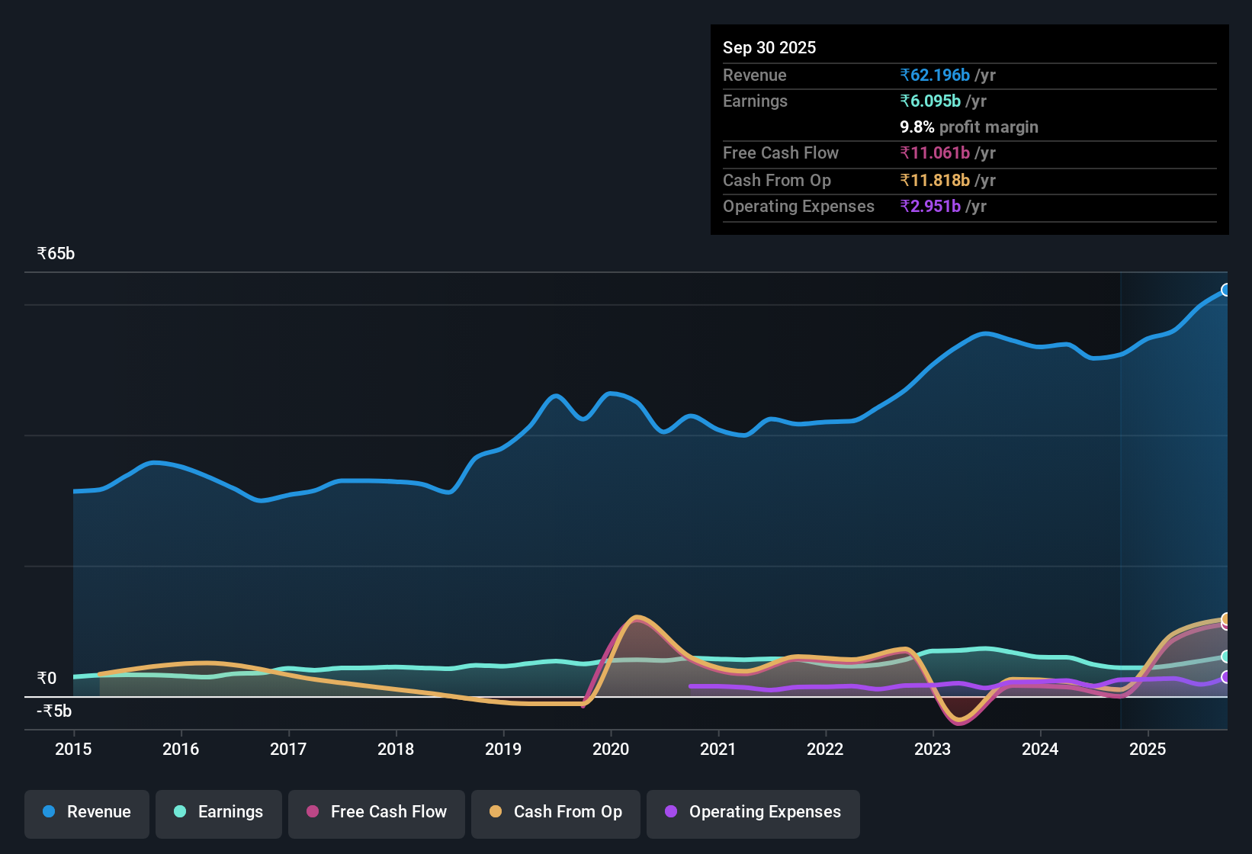Viewport: 1252px width, 854px height.
Task: Click the 9.8% profit margin text
Action: 968,127
